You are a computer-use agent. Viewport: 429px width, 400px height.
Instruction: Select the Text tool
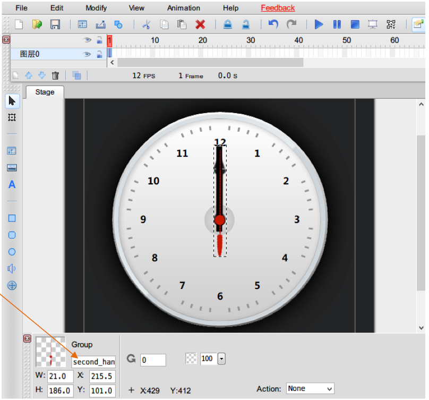(12, 185)
